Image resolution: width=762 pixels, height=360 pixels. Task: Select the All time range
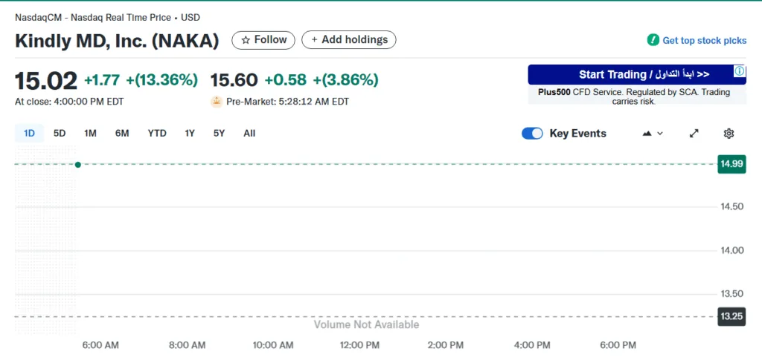(x=249, y=134)
